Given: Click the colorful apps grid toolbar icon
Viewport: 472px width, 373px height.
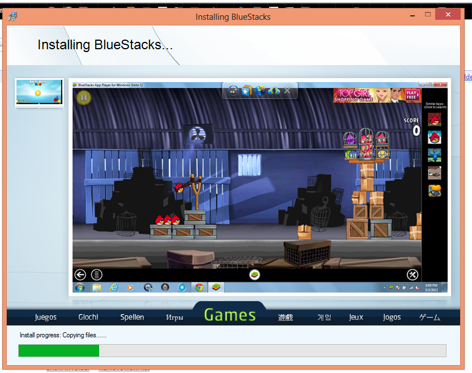Looking at the screenshot, I should click(x=233, y=91).
